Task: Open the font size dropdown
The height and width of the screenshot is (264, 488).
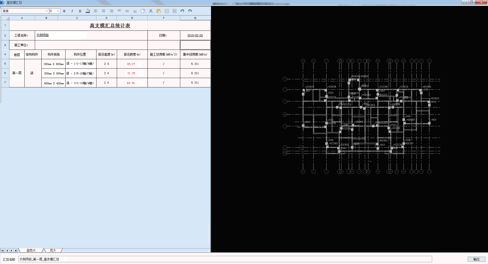Action: click(x=58, y=11)
